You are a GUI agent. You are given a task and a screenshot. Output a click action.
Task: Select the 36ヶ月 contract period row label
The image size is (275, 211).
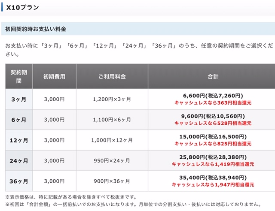click(x=18, y=181)
